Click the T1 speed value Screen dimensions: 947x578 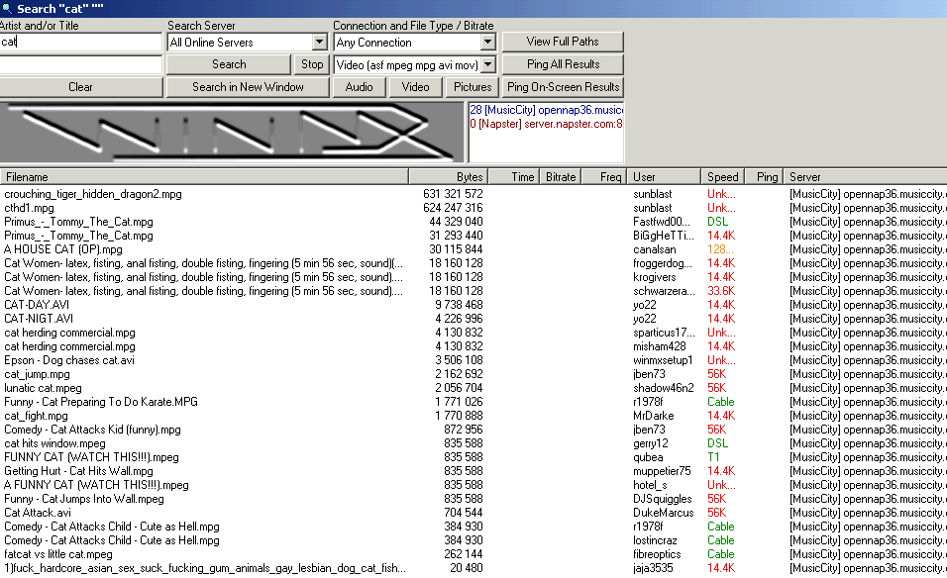(x=713, y=458)
